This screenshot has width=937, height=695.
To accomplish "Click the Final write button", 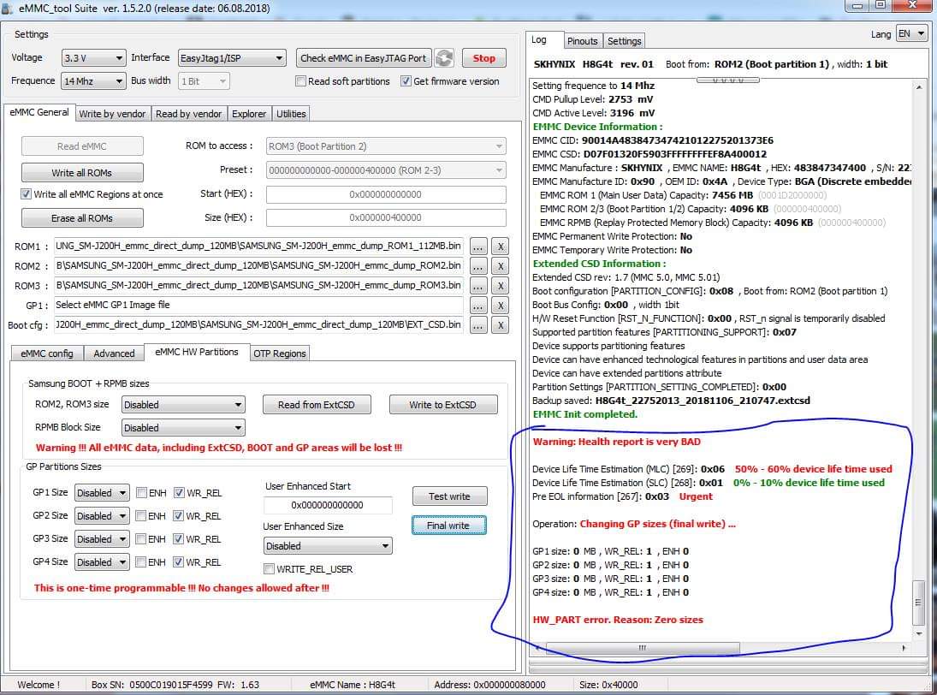I will pos(448,526).
